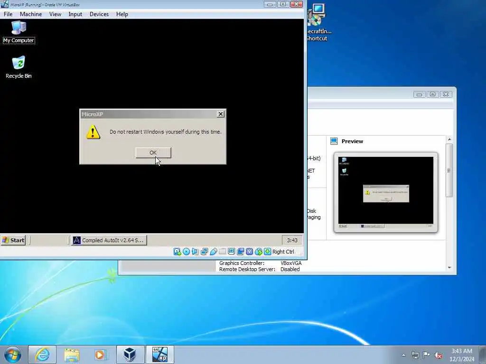Screen dimensions: 486x364
Task: Switch to VirtualBox Manager taskbar button
Action: click(130, 355)
